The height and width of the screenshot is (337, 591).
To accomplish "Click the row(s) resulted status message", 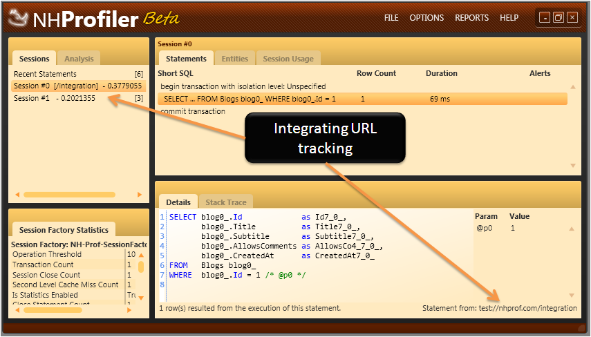I will [x=250, y=308].
